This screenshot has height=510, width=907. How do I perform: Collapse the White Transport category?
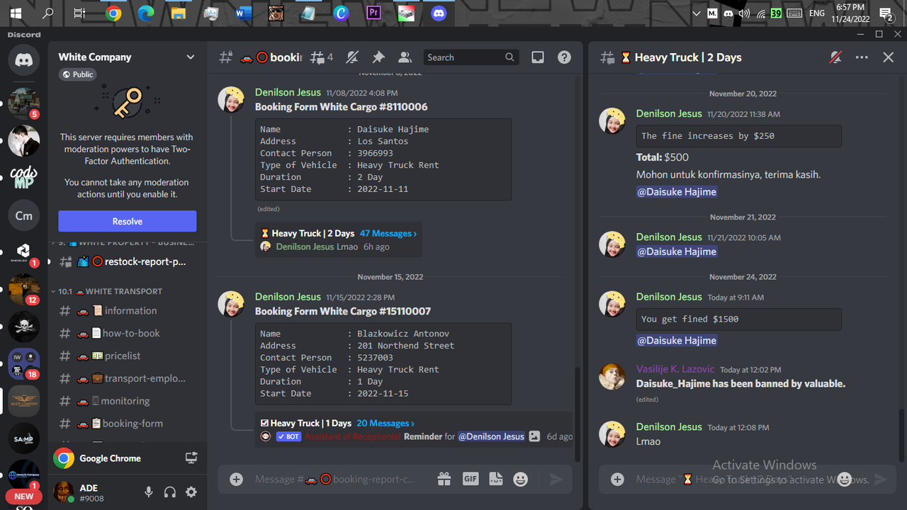(110, 291)
